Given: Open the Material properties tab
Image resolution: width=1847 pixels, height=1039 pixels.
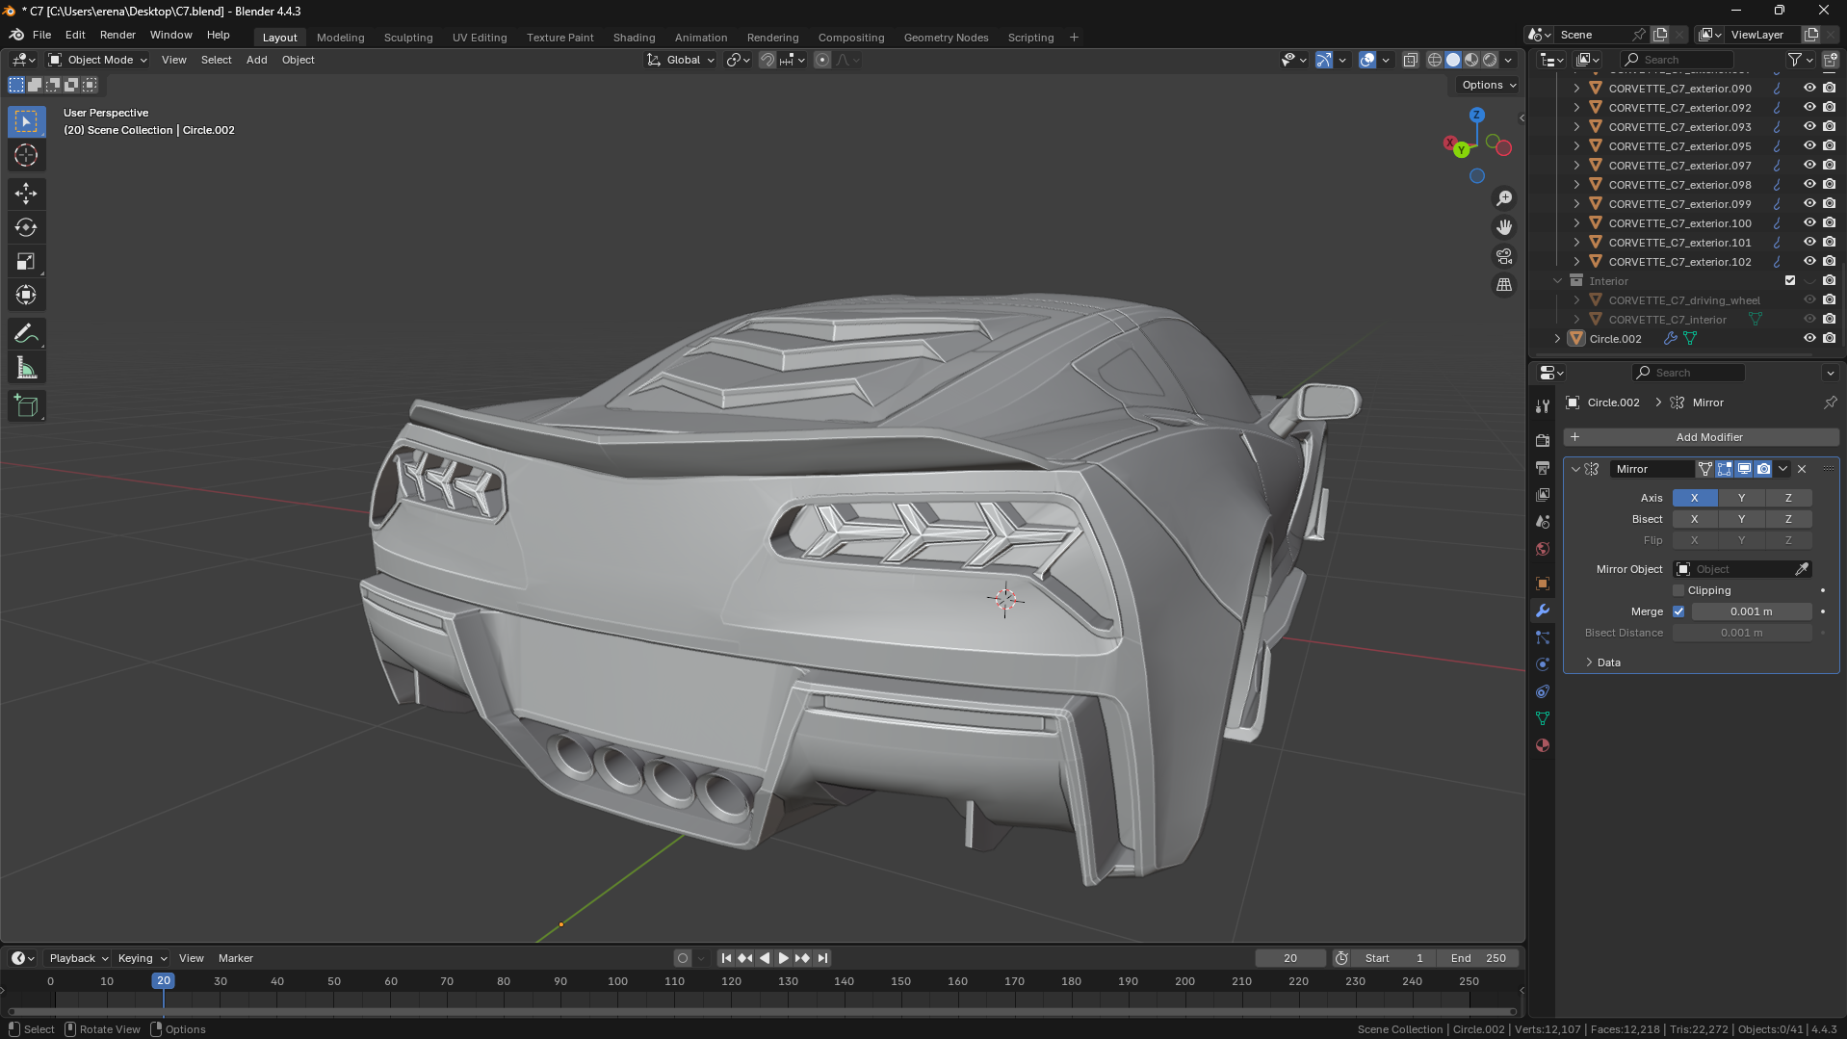Looking at the screenshot, I should pos(1543,745).
